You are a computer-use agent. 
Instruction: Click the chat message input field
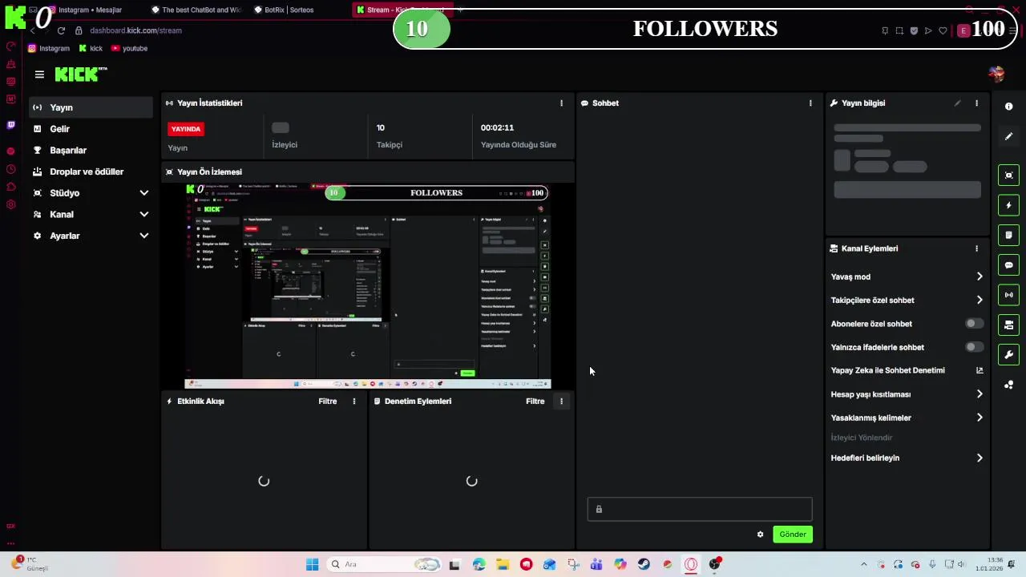(x=700, y=509)
